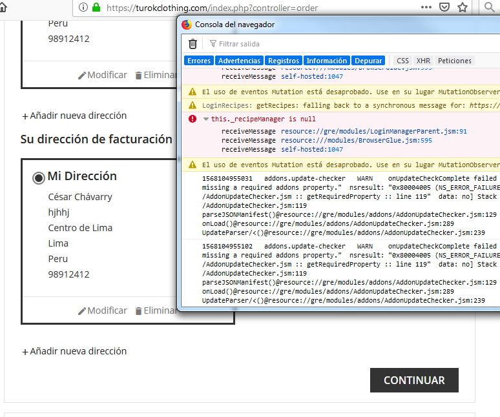Toggle the Registros filter

(284, 61)
